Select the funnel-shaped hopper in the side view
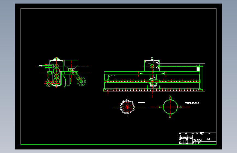 (71, 64)
